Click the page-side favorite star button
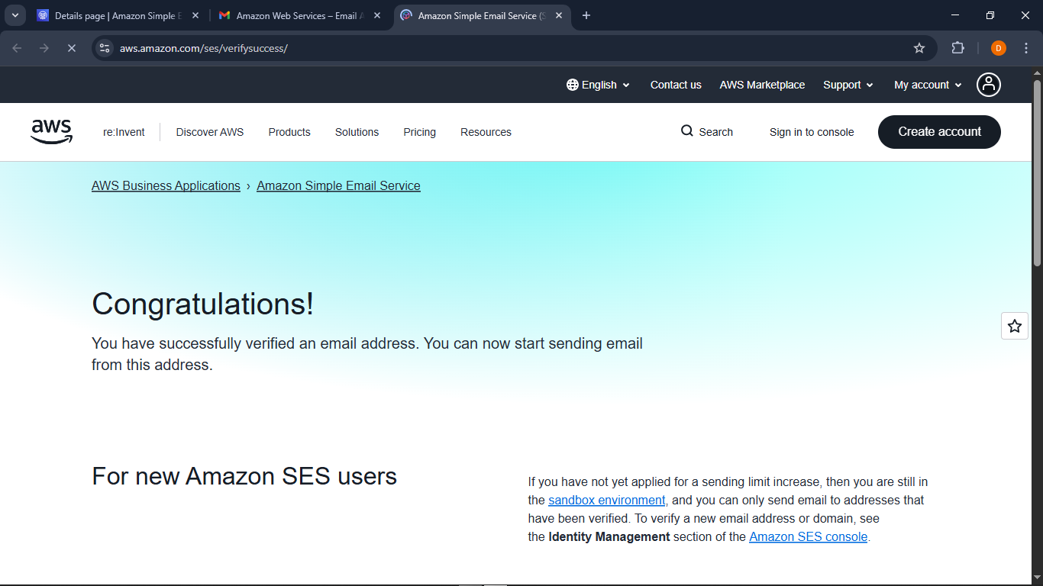1043x586 pixels. [x=1015, y=326]
